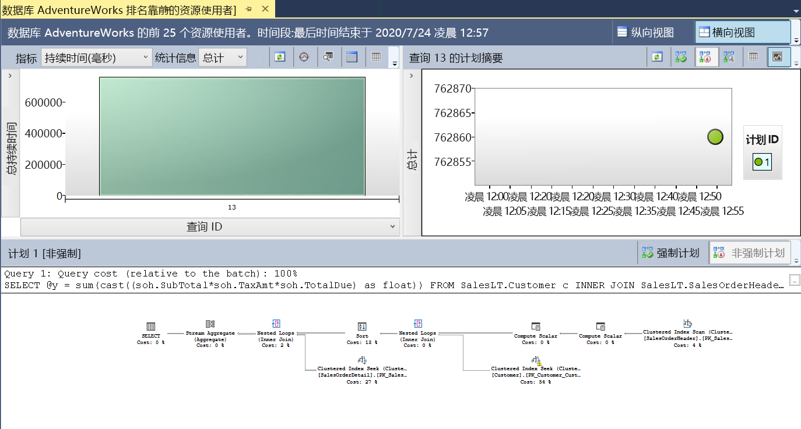The height and width of the screenshot is (429, 801).
Task: Click the SELECT operator in execution plan
Action: tap(151, 333)
